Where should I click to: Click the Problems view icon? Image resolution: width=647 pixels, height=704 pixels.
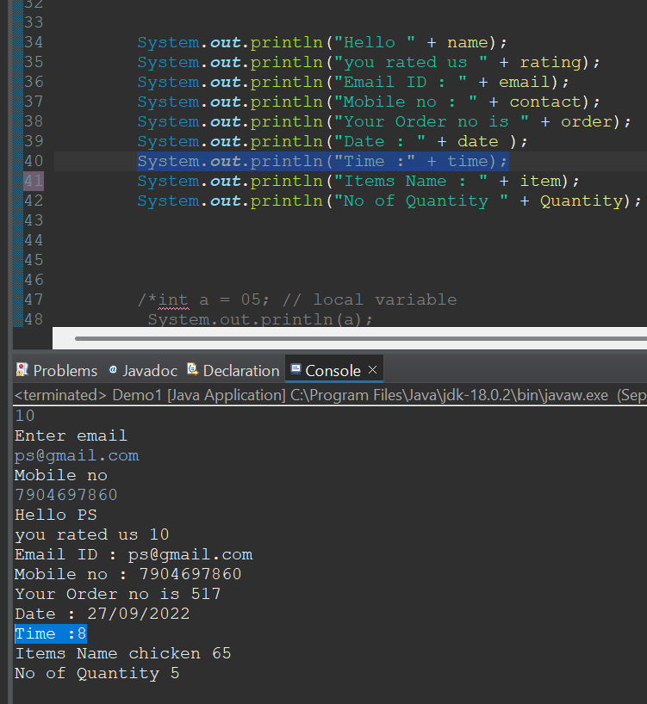click(x=22, y=370)
